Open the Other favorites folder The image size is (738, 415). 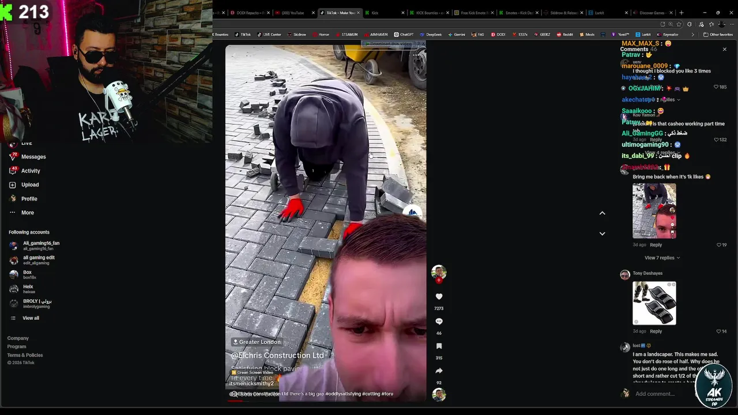click(x=717, y=35)
